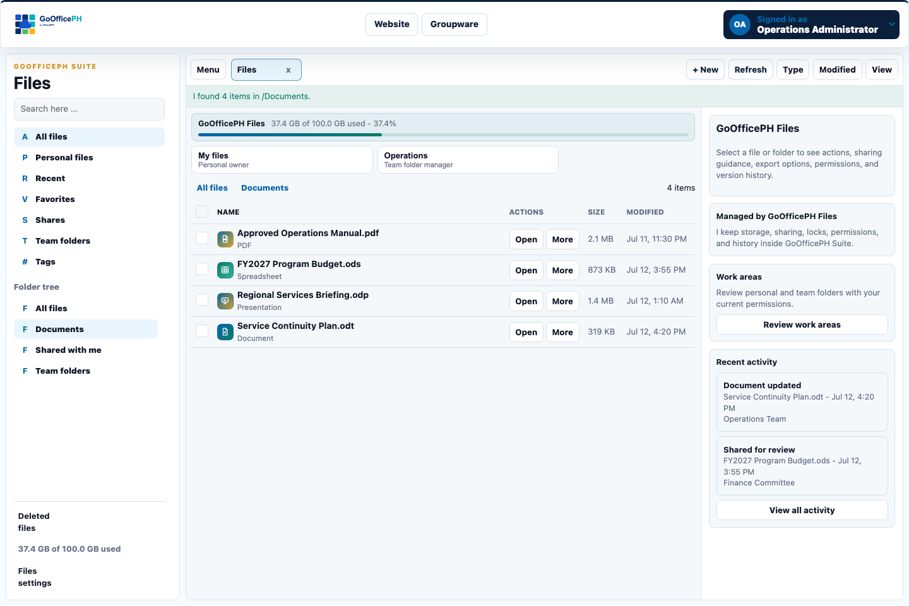Open the Menu button

click(x=208, y=69)
